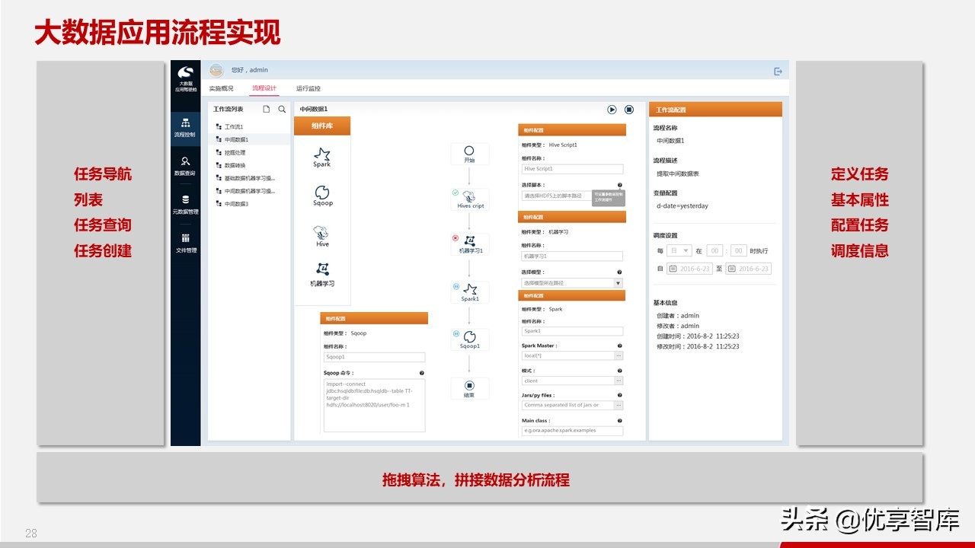Screen dimensions: 975x548
Task: Click help icon beside 选择模型
Action: coord(619,272)
